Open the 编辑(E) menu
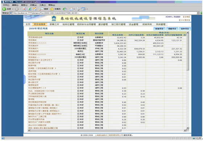 tap(15, 5)
